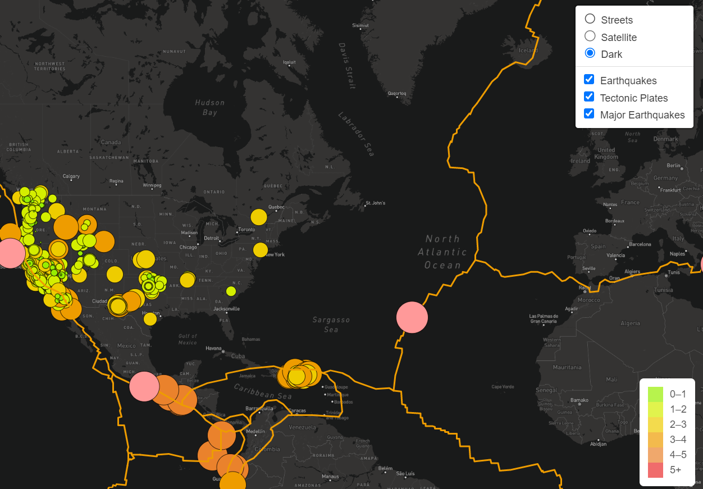Click the yellow earthquake marker near Houston
This screenshot has height=489, width=703.
click(150, 318)
